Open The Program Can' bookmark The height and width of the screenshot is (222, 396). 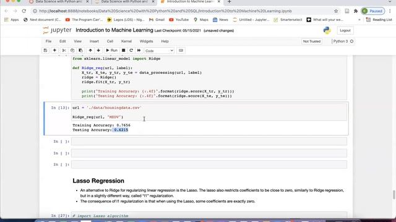tap(84, 20)
